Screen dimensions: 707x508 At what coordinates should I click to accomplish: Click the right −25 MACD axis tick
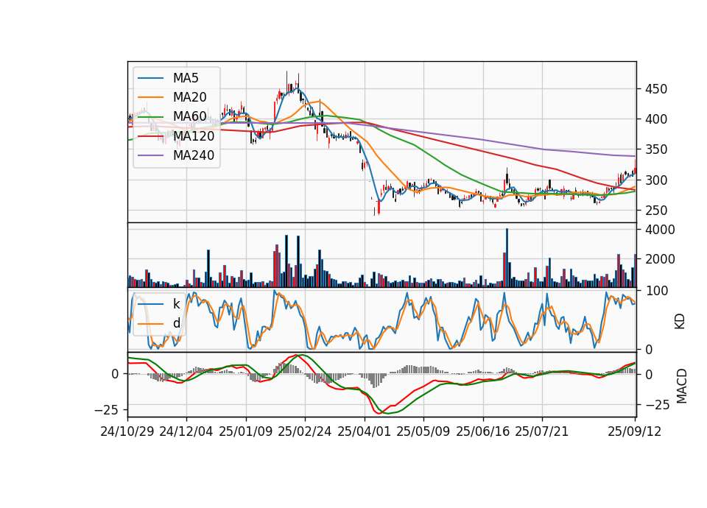[x=658, y=405]
